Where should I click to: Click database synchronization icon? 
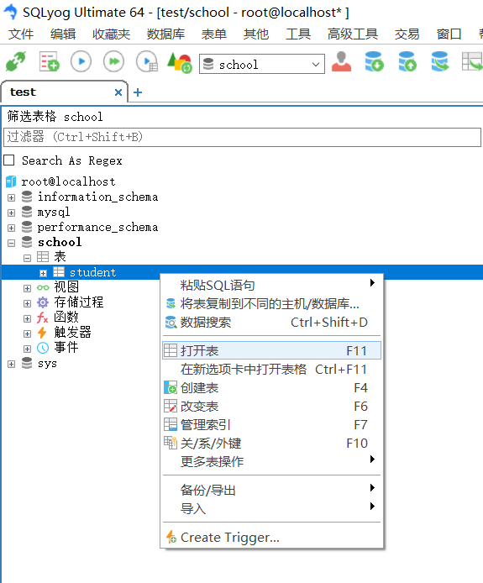[x=440, y=61]
